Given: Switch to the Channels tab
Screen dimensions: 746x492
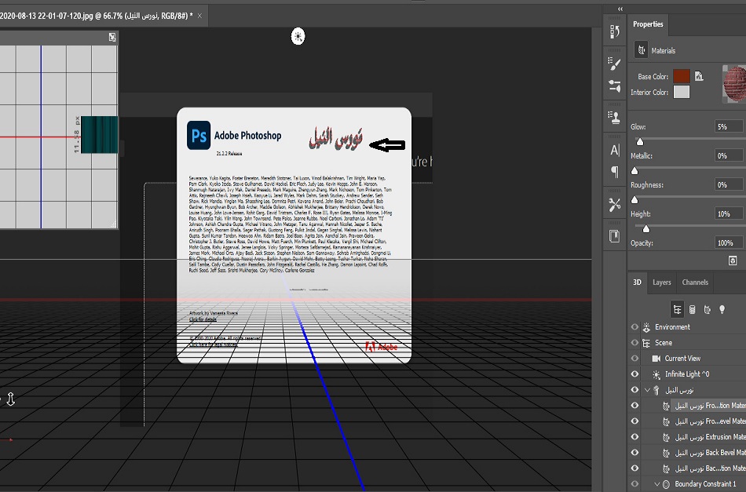Looking at the screenshot, I should (x=694, y=282).
